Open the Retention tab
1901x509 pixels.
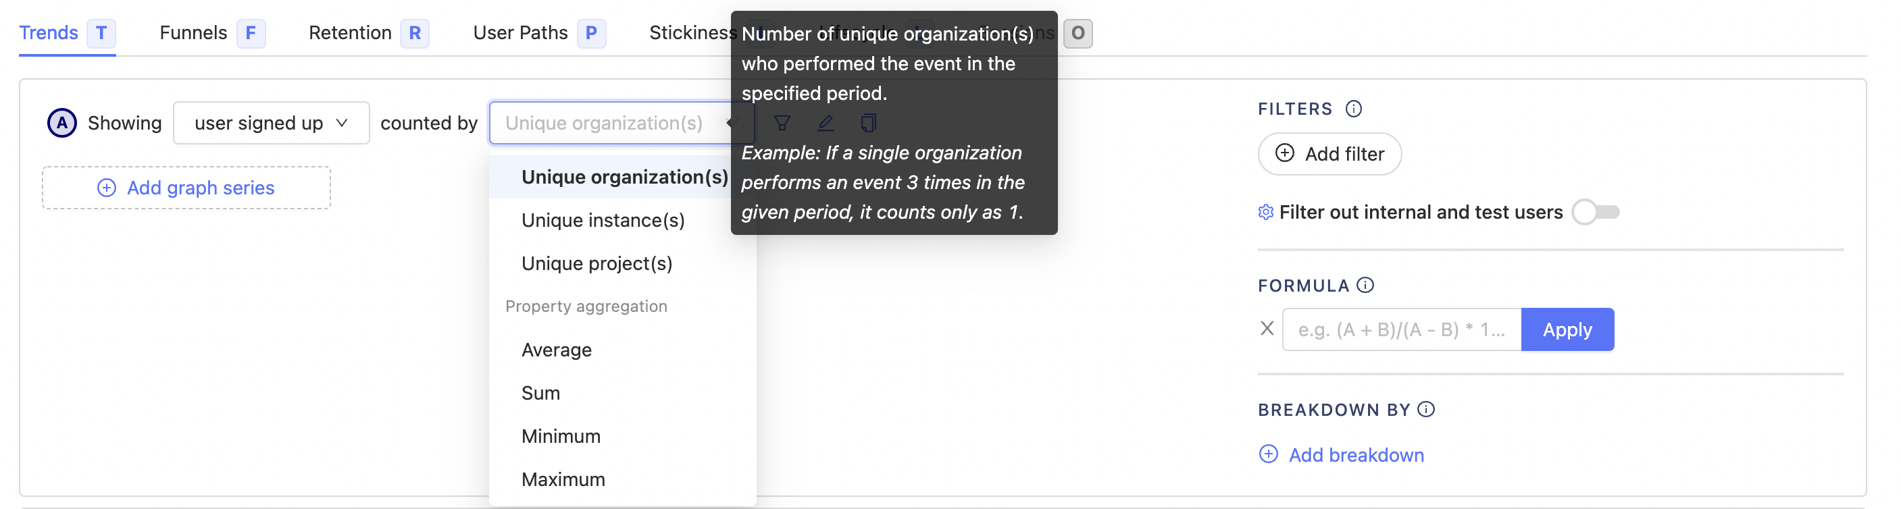[351, 32]
